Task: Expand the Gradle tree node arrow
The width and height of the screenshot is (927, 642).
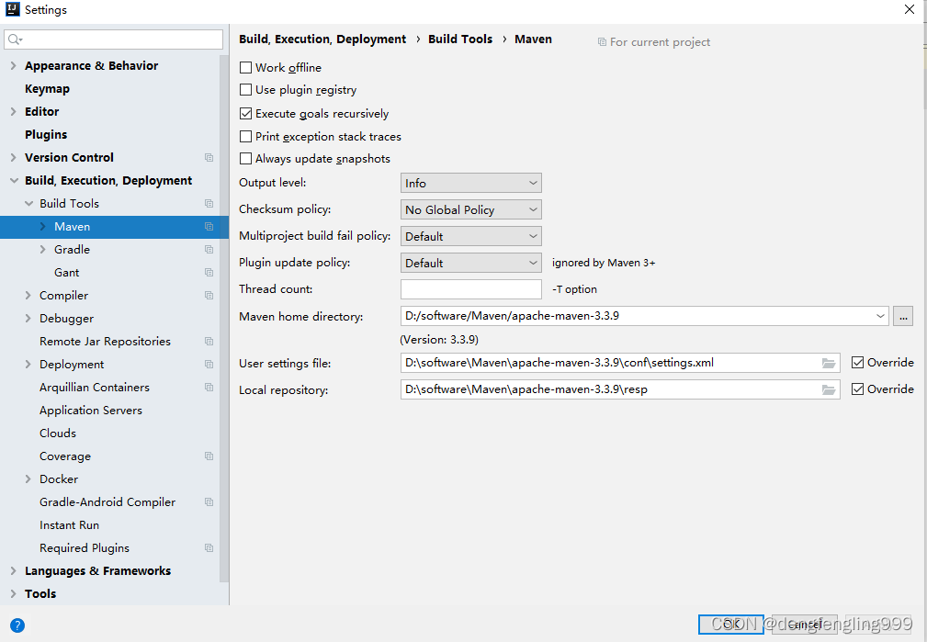Action: point(42,250)
